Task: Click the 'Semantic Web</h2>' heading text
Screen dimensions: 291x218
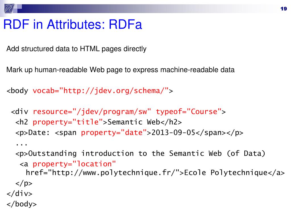Action: pos(145,122)
